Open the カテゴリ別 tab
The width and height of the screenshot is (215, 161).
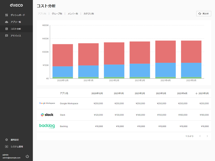point(89,14)
